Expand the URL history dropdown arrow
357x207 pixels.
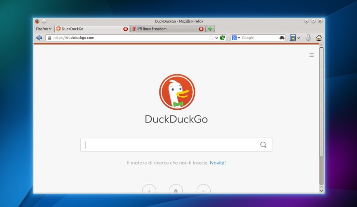(x=217, y=38)
